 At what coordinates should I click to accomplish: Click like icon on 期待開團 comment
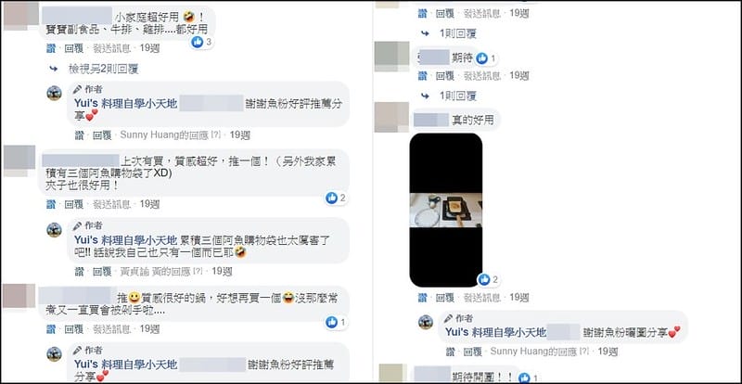coord(523,378)
